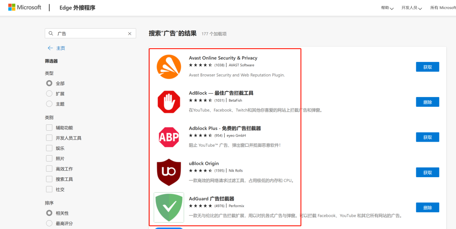Click the Microsoft logo
The width and height of the screenshot is (456, 229).
[24, 7]
